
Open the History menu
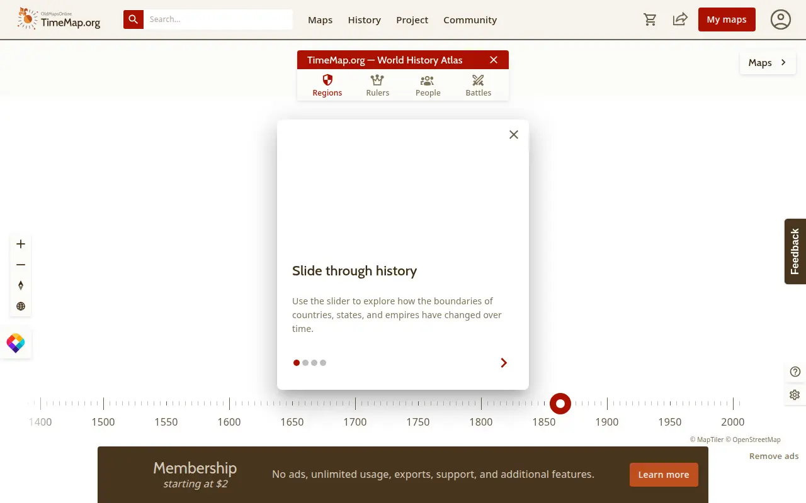pyautogui.click(x=365, y=19)
